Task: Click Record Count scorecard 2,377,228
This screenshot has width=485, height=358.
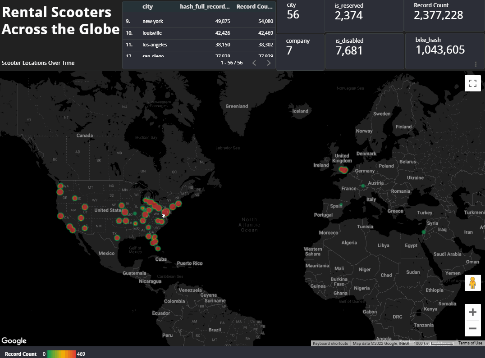Action: pyautogui.click(x=444, y=15)
